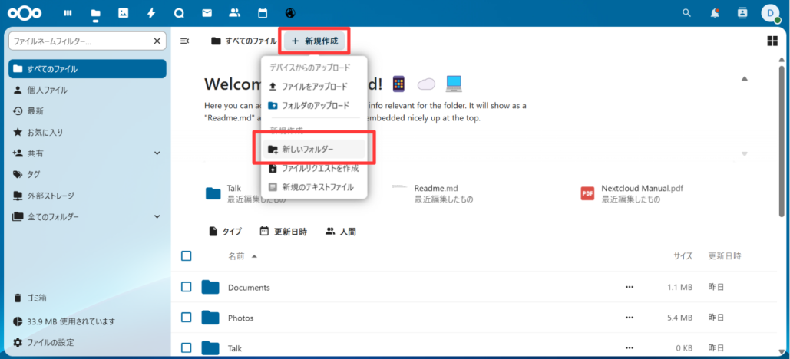Open the Activity lightning icon

(x=151, y=13)
